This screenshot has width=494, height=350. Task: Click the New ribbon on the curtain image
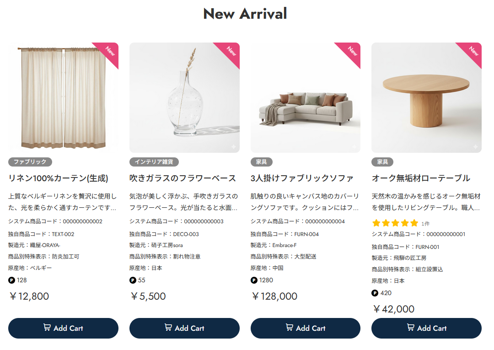[x=109, y=51]
